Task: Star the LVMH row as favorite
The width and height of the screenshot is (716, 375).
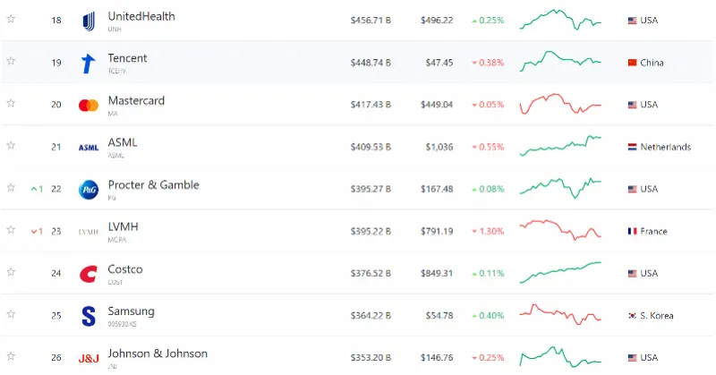Action: [11, 230]
